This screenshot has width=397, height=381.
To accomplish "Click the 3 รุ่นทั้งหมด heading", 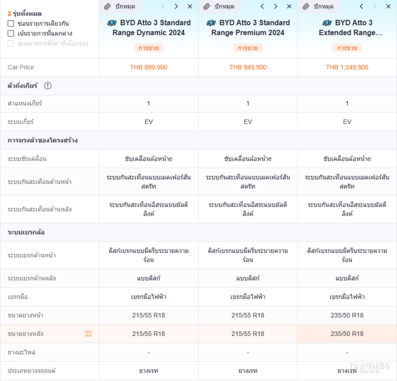I will pos(24,13).
